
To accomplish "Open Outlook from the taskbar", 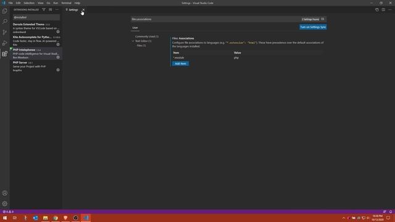I will (x=35, y=218).
